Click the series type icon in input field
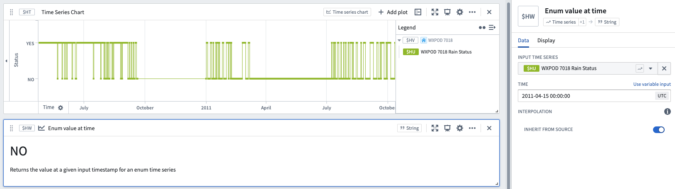The image size is (675, 189). (x=640, y=68)
